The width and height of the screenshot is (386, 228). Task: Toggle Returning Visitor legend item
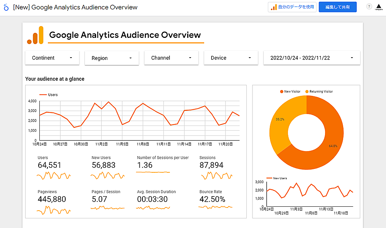pos(319,92)
